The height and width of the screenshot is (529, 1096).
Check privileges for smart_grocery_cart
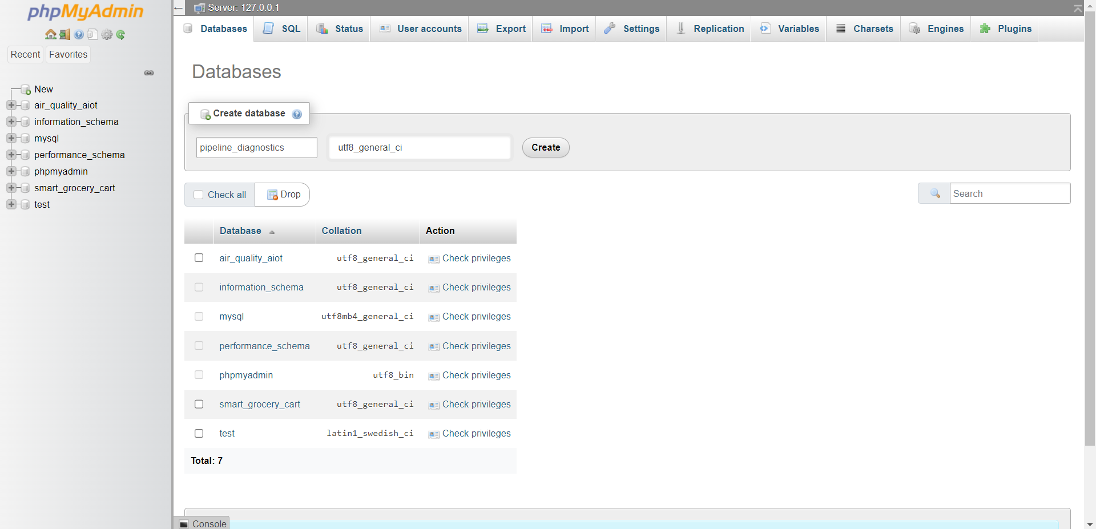click(470, 404)
